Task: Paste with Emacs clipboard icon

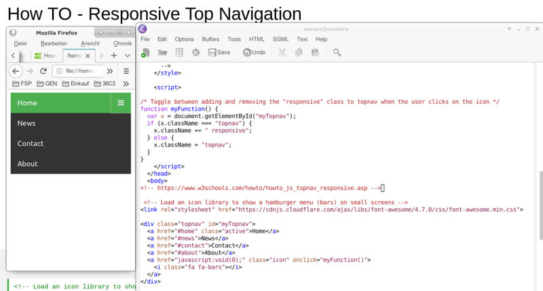Action: coord(315,53)
